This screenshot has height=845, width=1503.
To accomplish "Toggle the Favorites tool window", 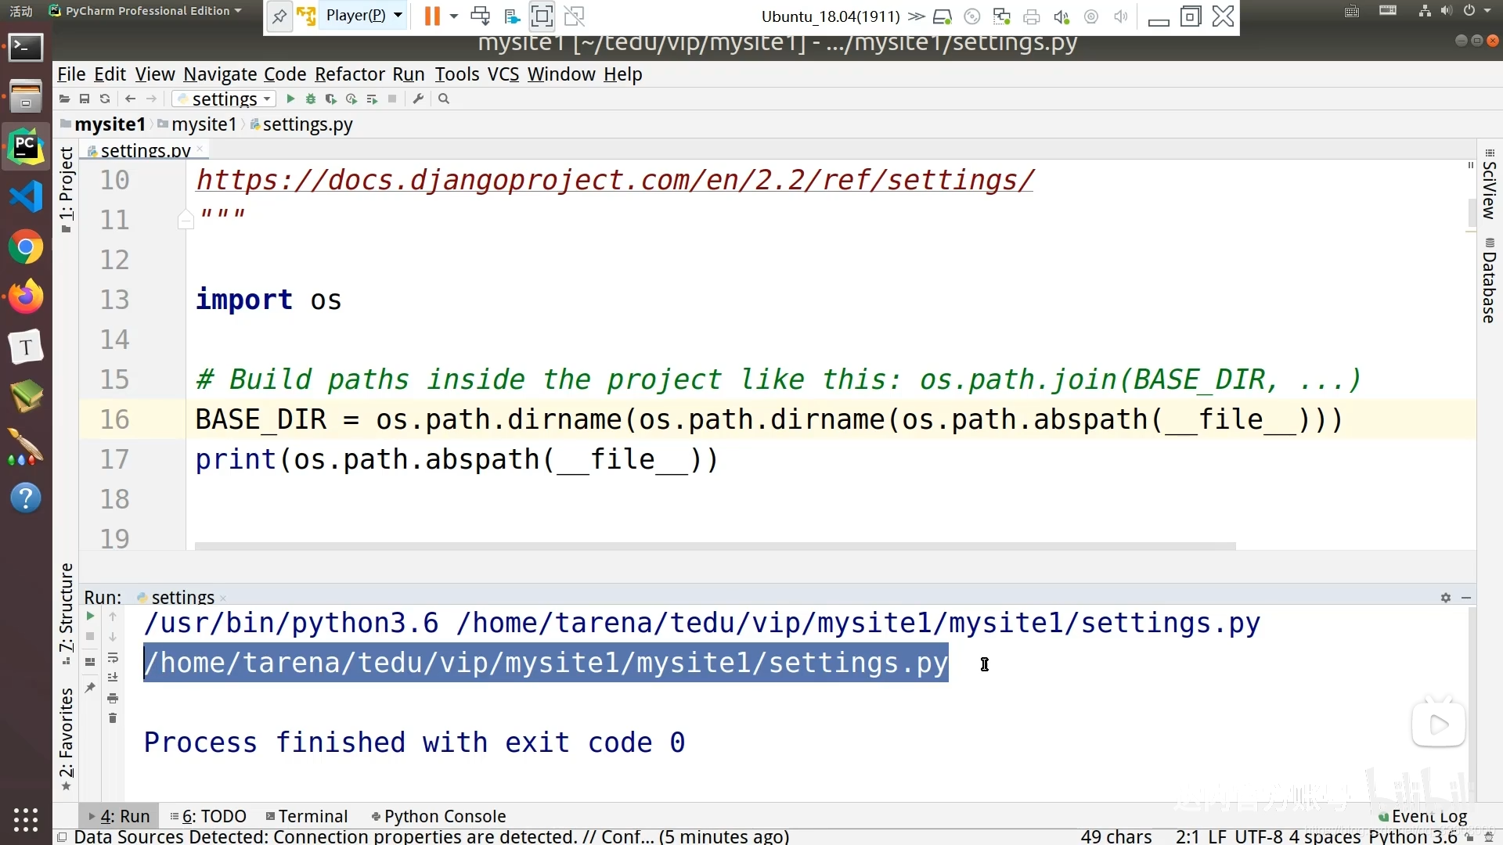I will 67,739.
